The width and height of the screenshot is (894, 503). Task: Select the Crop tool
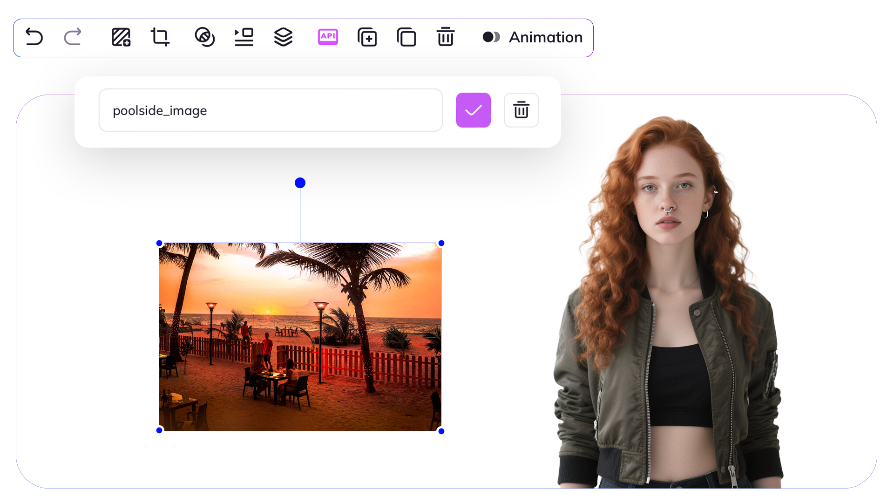coord(160,37)
